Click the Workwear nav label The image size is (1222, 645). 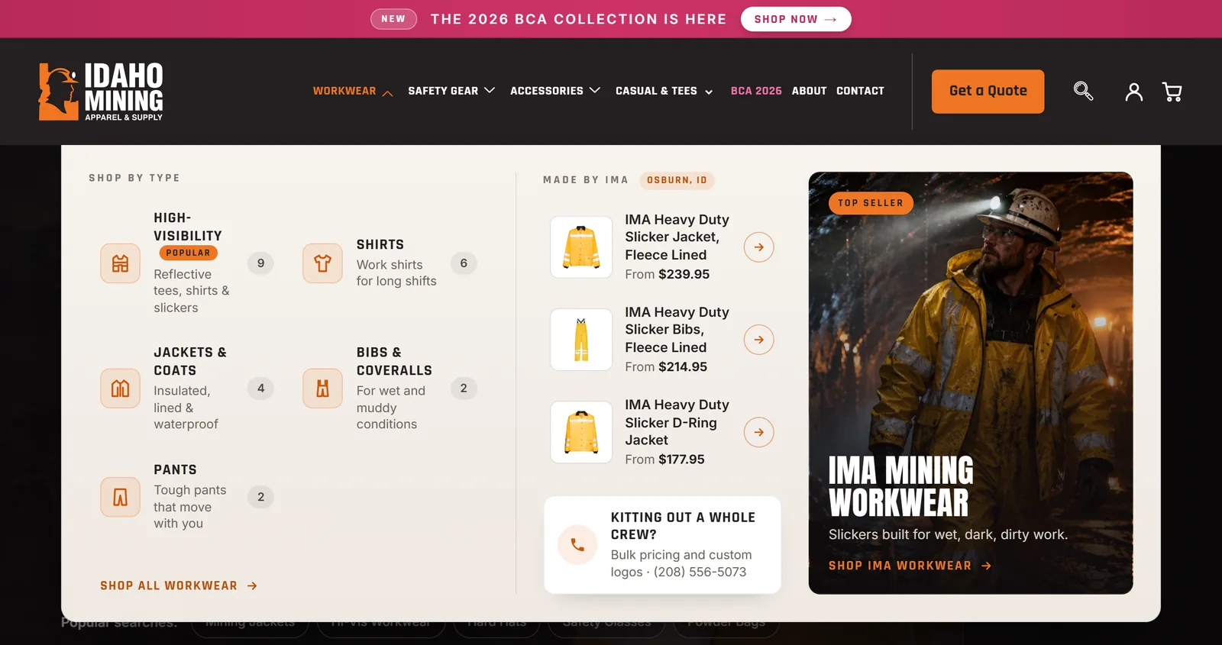tap(344, 91)
